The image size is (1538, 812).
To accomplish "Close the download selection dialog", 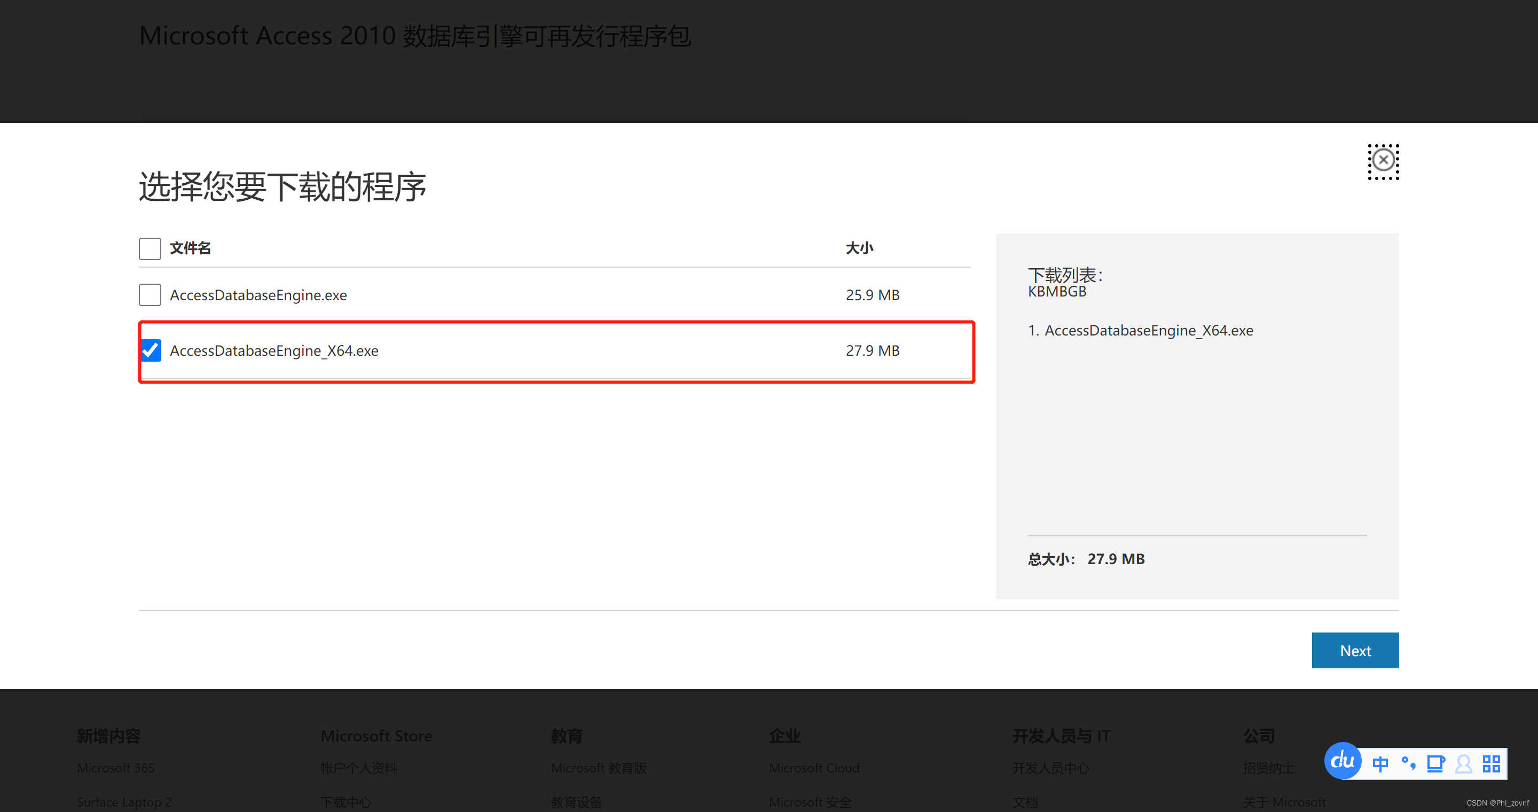I will pos(1383,160).
